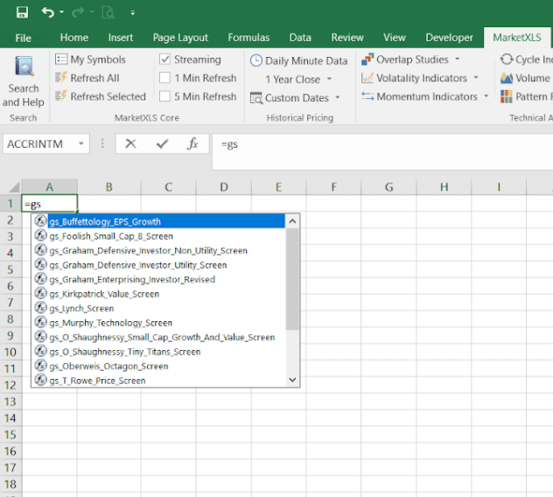This screenshot has height=497, width=553.
Task: Pick gs_O_Shaughnessy_Small_Cap_Growth_And_Value_Screen
Action: (158, 337)
